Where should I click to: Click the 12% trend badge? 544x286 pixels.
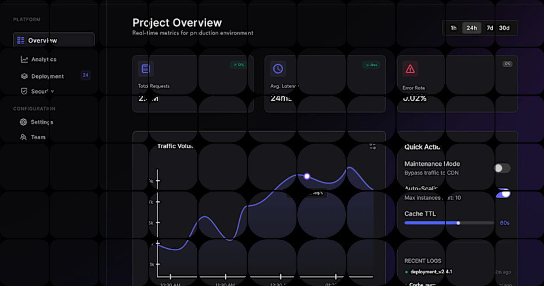coord(238,65)
